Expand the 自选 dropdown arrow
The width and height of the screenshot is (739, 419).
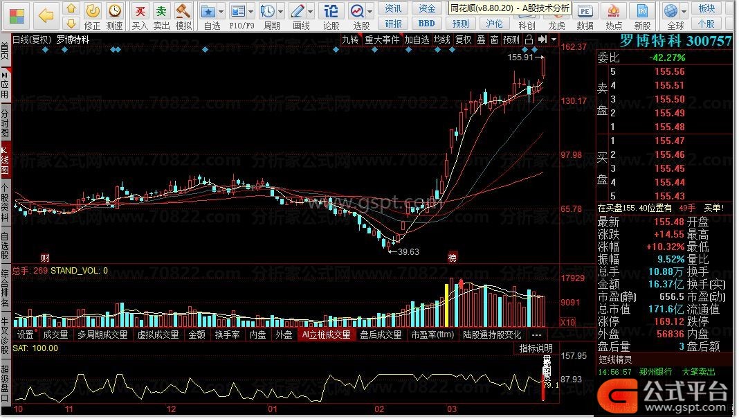click(x=221, y=11)
